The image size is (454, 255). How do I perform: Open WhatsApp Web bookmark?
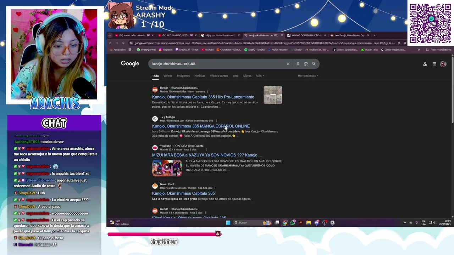[x=146, y=50]
